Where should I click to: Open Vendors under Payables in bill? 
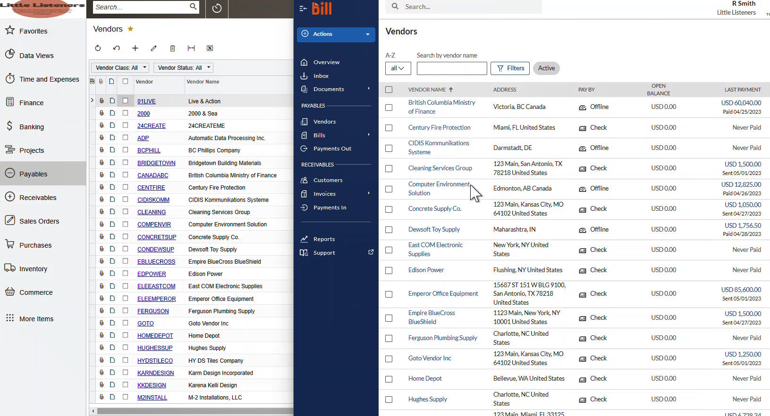[324, 122]
